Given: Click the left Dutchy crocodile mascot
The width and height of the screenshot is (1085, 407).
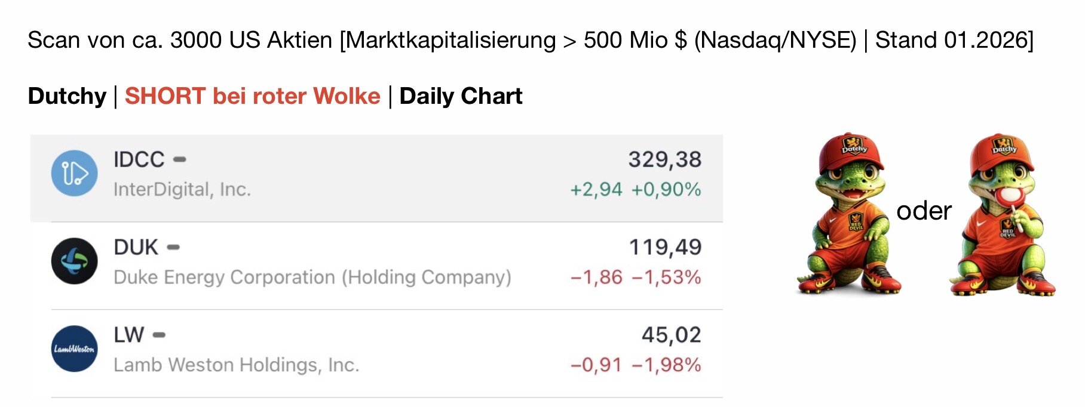Looking at the screenshot, I should (849, 214).
